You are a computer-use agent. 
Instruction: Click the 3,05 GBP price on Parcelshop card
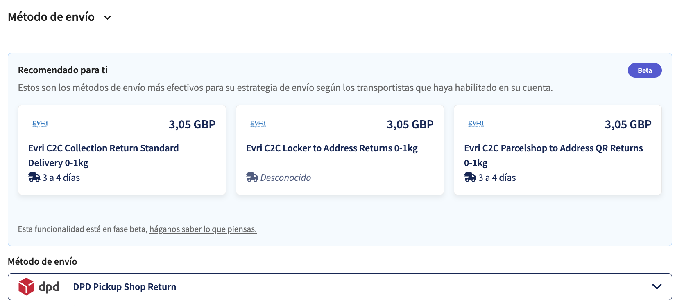[628, 124]
